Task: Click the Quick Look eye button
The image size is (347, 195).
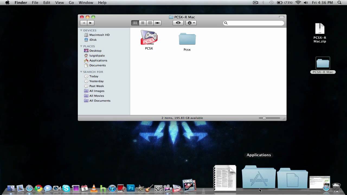Action: coord(178,23)
